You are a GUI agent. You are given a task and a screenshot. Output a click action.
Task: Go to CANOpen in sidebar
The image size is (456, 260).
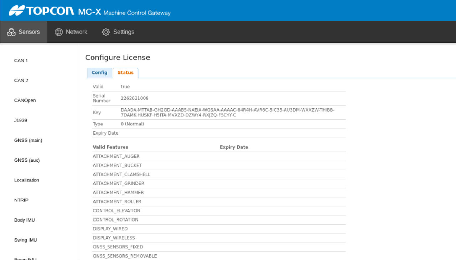[x=25, y=100]
